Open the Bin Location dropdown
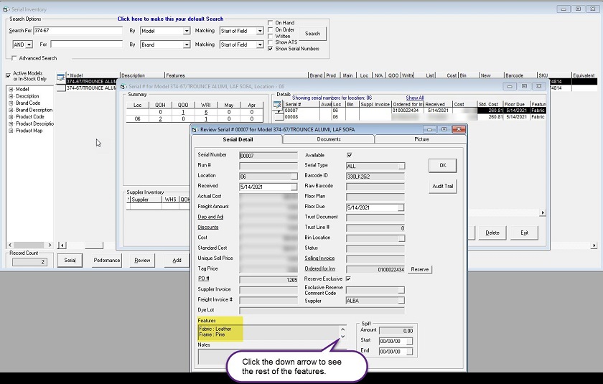Image resolution: width=603 pixels, height=384 pixels. (x=401, y=239)
